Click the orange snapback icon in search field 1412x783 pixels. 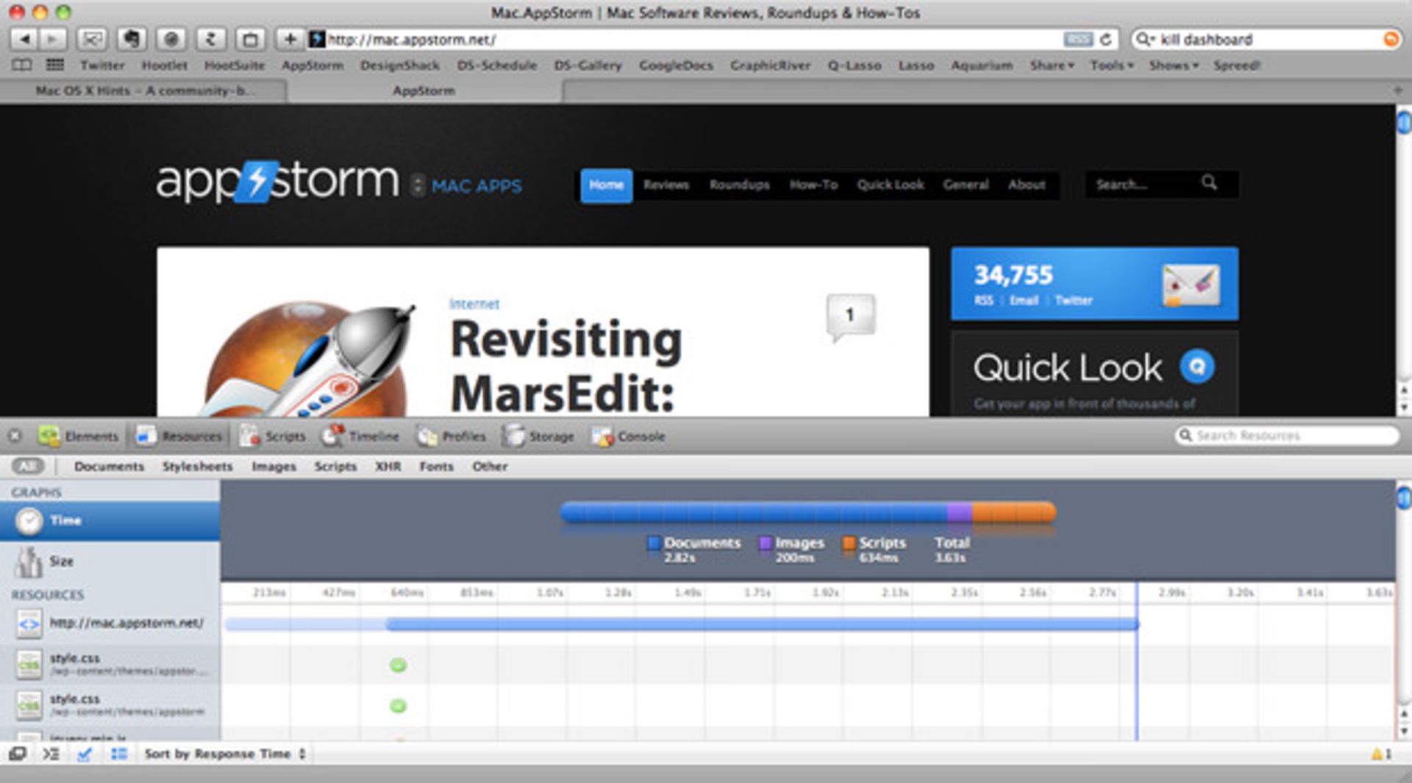tap(1391, 39)
